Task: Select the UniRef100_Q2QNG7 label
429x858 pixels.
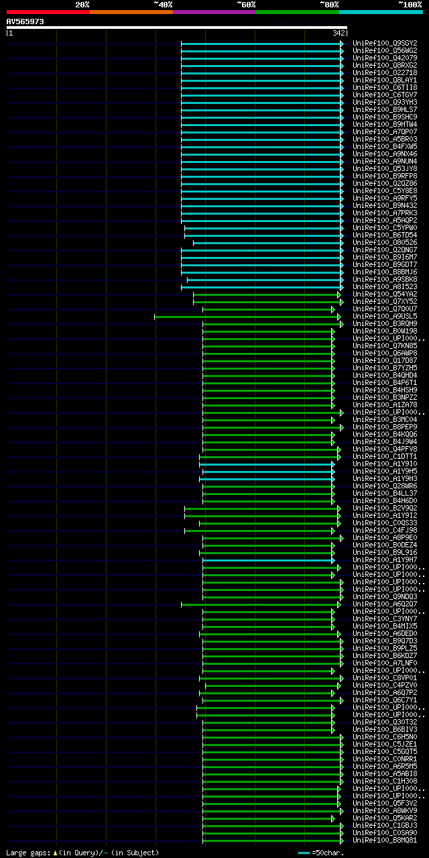Action: [x=385, y=250]
